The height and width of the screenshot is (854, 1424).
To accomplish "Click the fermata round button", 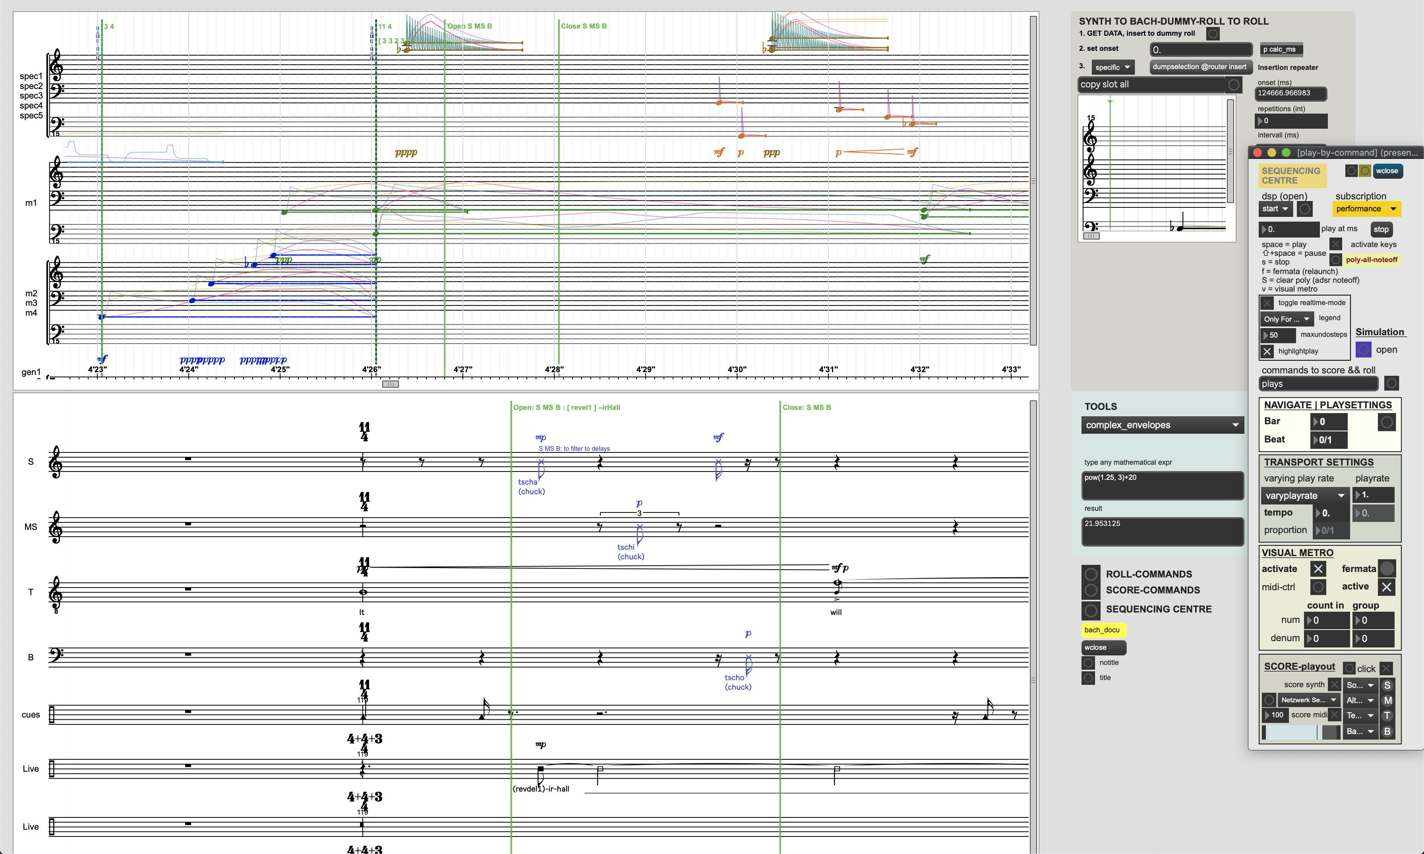I will coord(1387,568).
